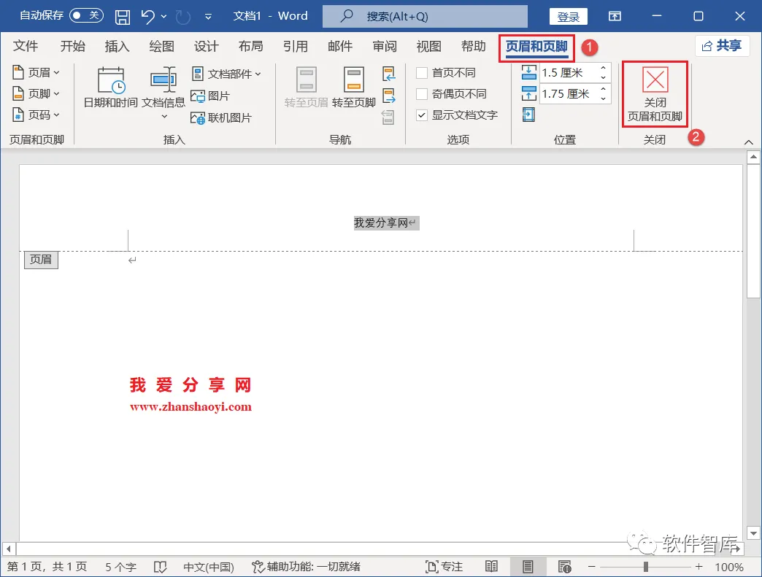The width and height of the screenshot is (762, 577).
Task: Insert 日期和时间 date and time
Action: point(111,88)
